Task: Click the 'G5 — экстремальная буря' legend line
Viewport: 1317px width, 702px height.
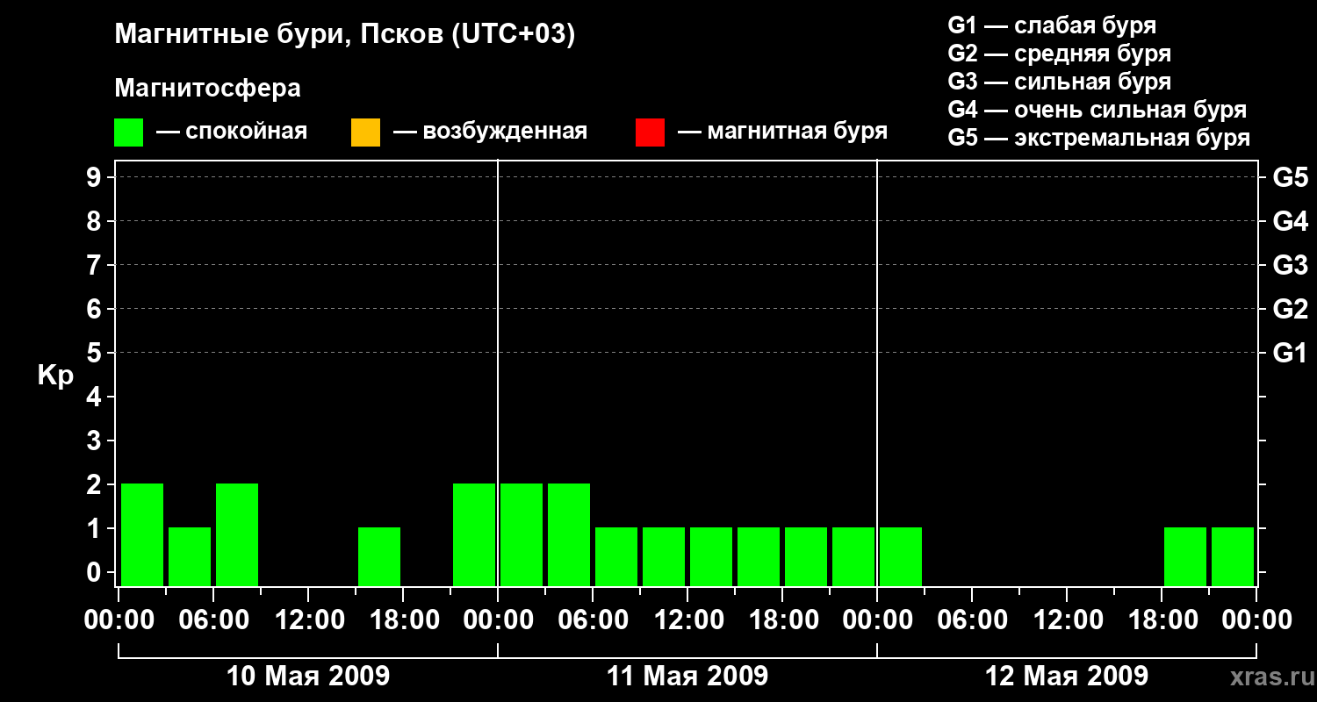Action: (1098, 138)
